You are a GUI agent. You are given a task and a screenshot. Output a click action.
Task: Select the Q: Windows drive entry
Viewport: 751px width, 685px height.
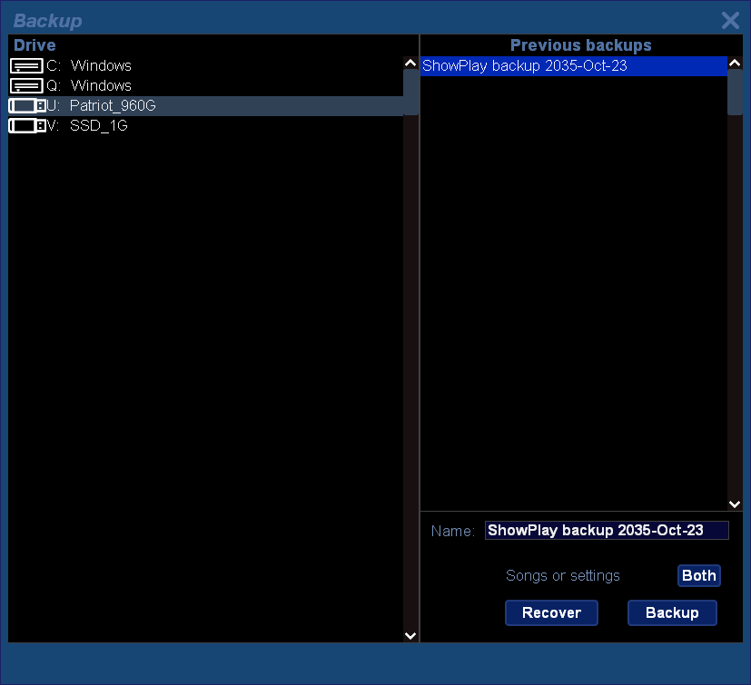click(101, 85)
